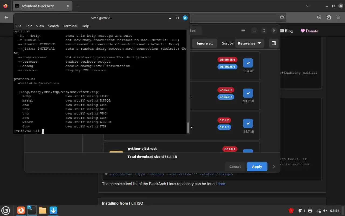This screenshot has width=345, height=216.
Task: Click the red 20140118-3 version badge
Action: click(227, 60)
